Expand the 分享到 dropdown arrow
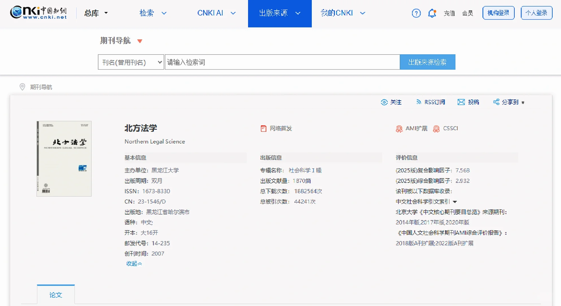 [523, 103]
